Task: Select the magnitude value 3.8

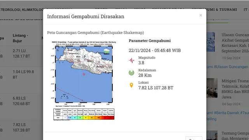Action: click(x=141, y=63)
